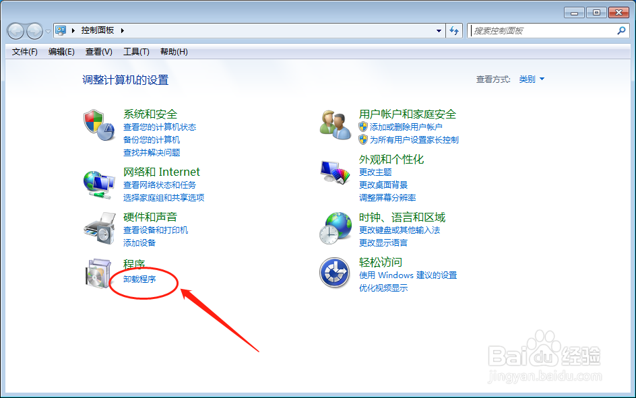Click the search magnifier icon
Viewport: 636px width, 398px height.
(x=621, y=30)
